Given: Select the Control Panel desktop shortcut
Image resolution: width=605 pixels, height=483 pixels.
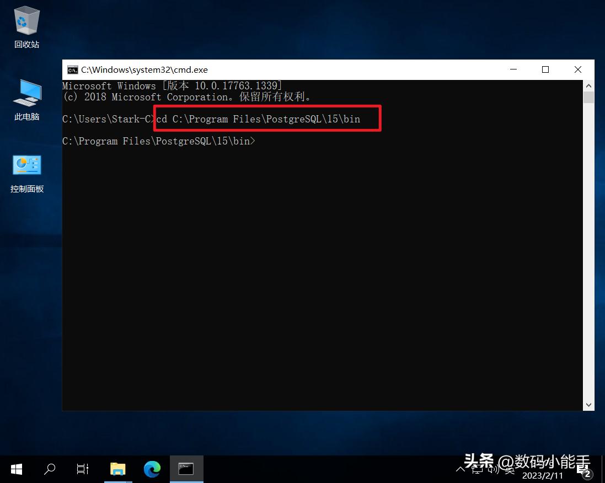Looking at the screenshot, I should (x=26, y=172).
